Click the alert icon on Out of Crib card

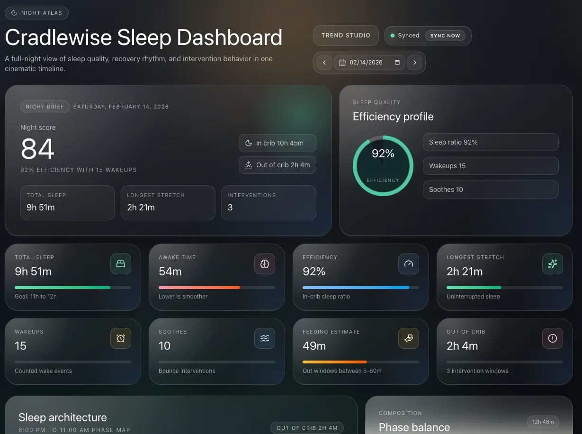[x=553, y=338]
